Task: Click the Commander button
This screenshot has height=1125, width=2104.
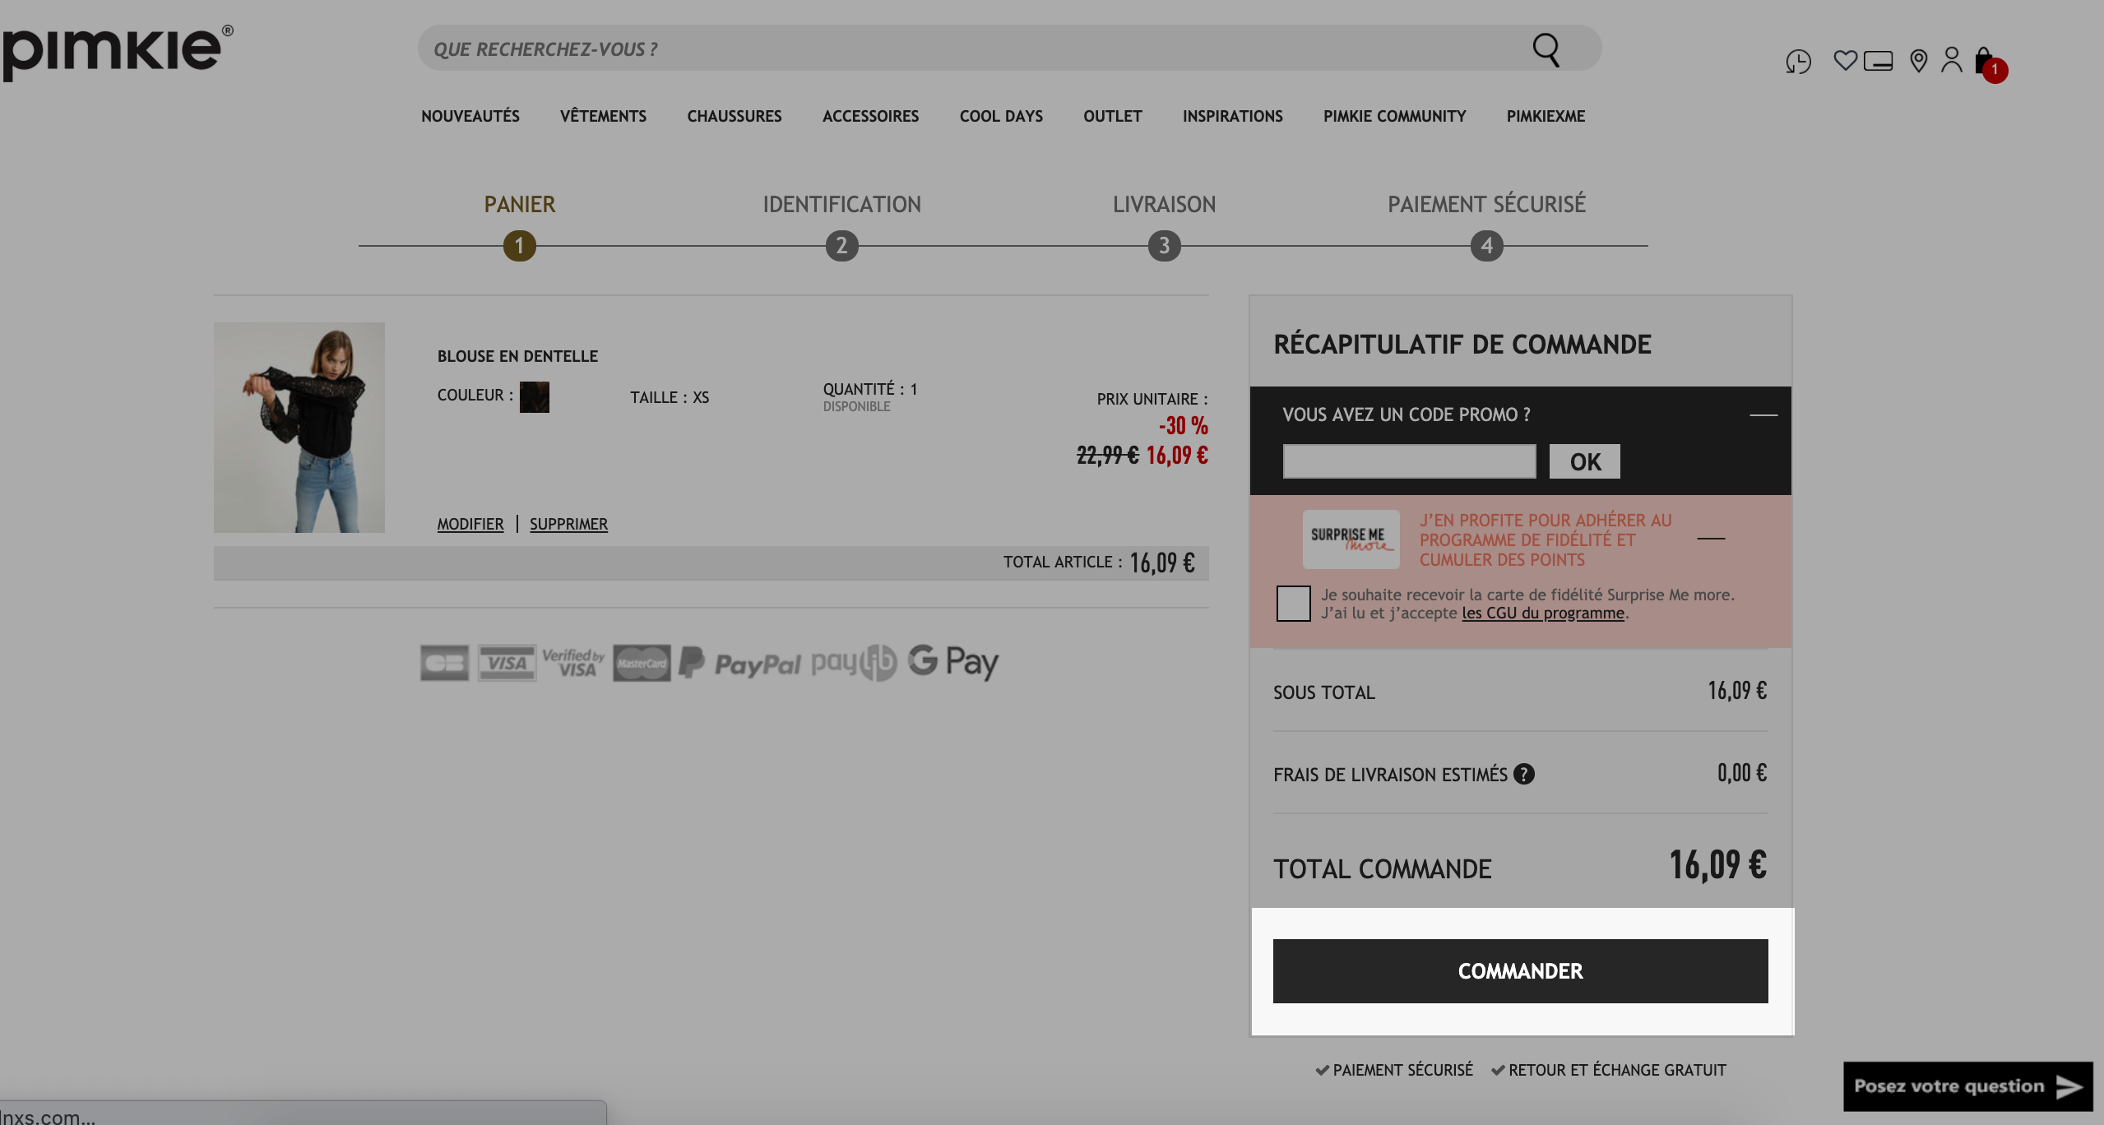Action: coord(1520,971)
